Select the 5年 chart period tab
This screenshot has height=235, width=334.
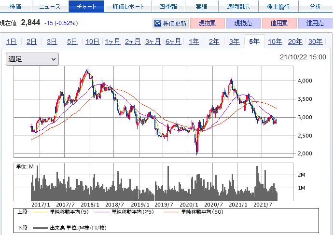[x=254, y=41]
